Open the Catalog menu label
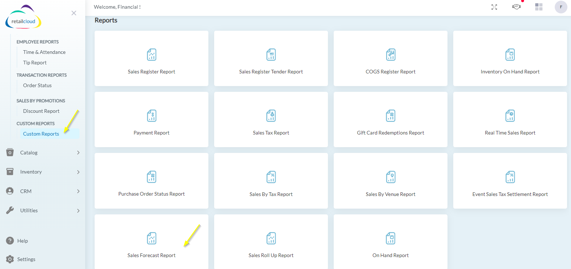Viewport: 571px width, 269px height. tap(29, 153)
